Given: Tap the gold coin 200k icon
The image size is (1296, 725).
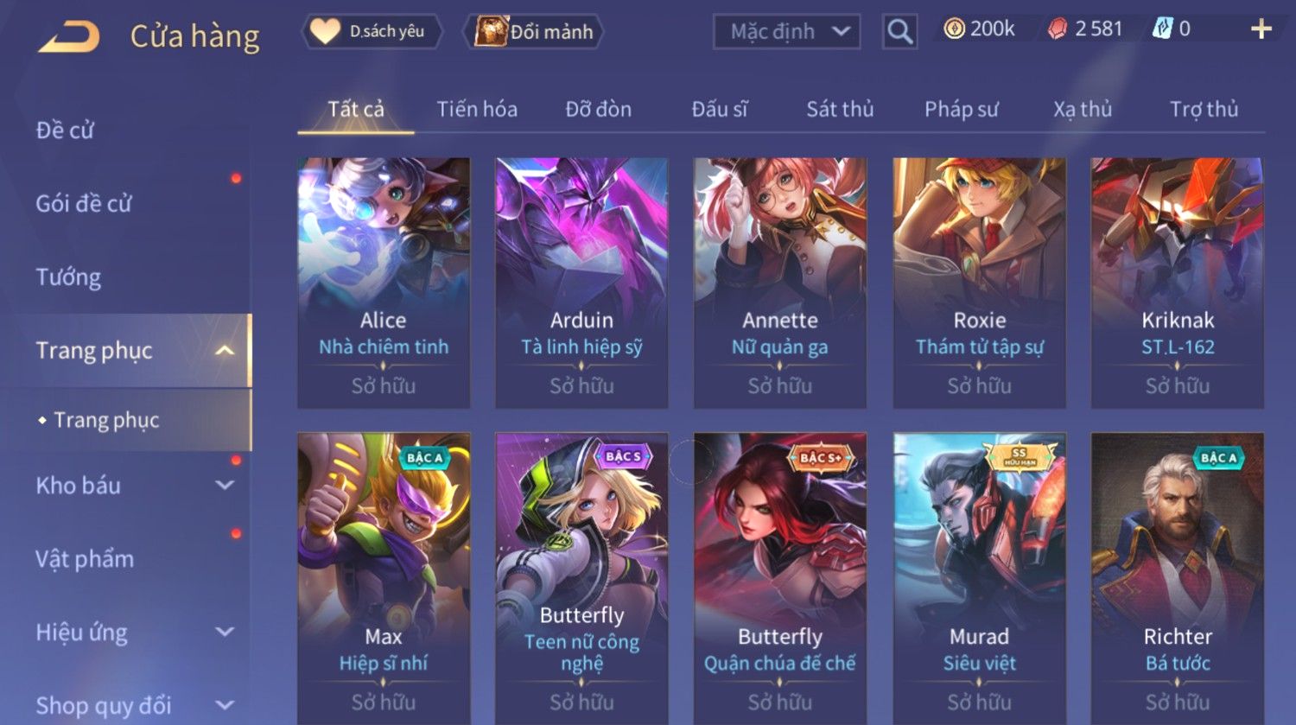Looking at the screenshot, I should click(954, 29).
